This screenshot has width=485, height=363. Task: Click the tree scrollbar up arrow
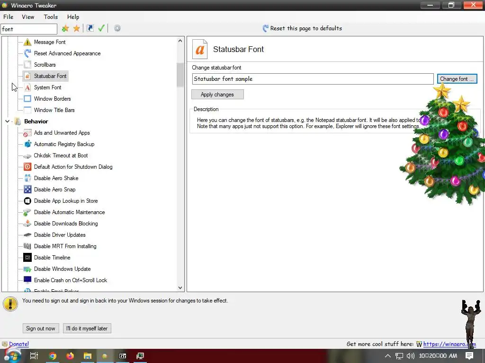point(180,41)
